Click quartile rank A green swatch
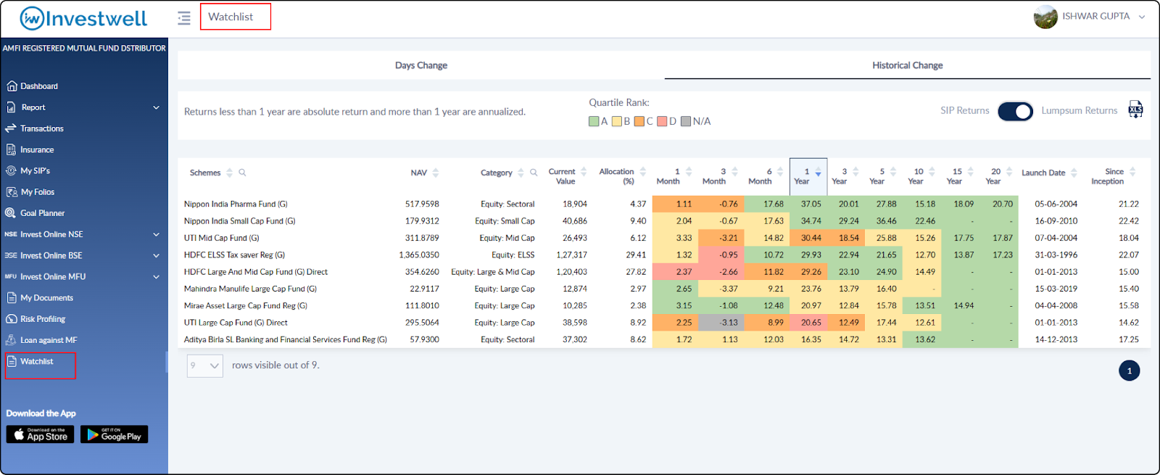Screen dimensions: 1160x475 click(x=594, y=122)
